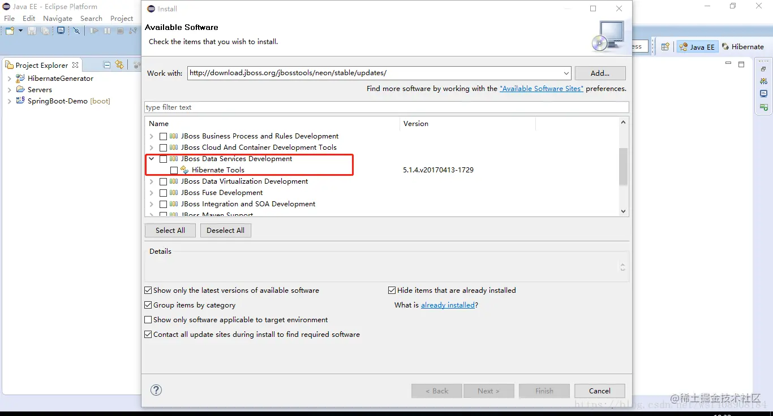Check the JBoss Fuse Development checkbox

click(x=163, y=193)
